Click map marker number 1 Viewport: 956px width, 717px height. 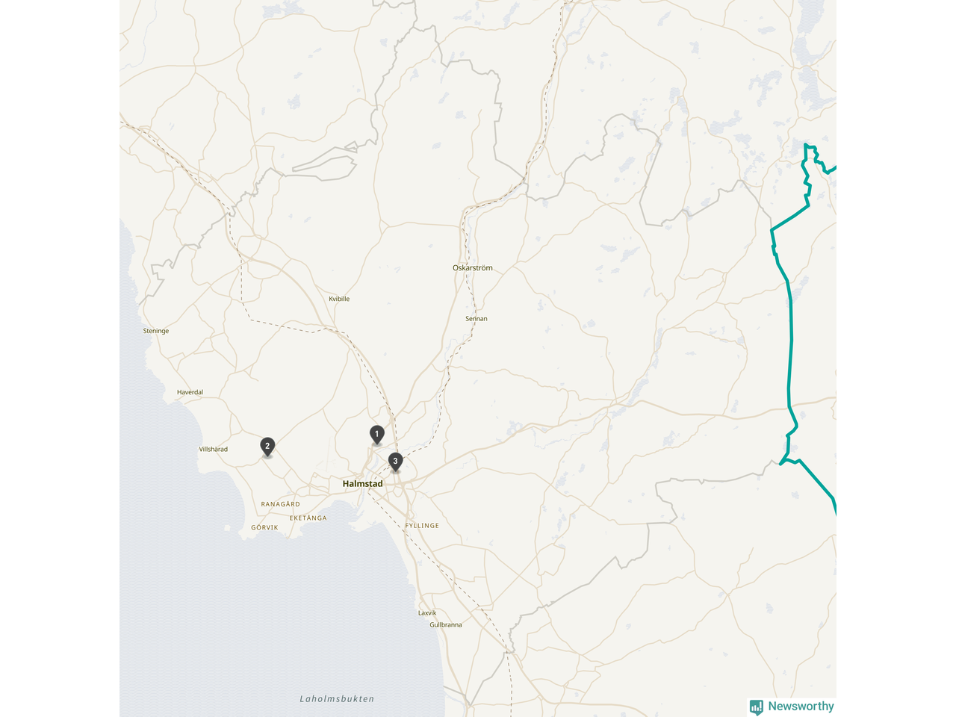[x=377, y=435]
